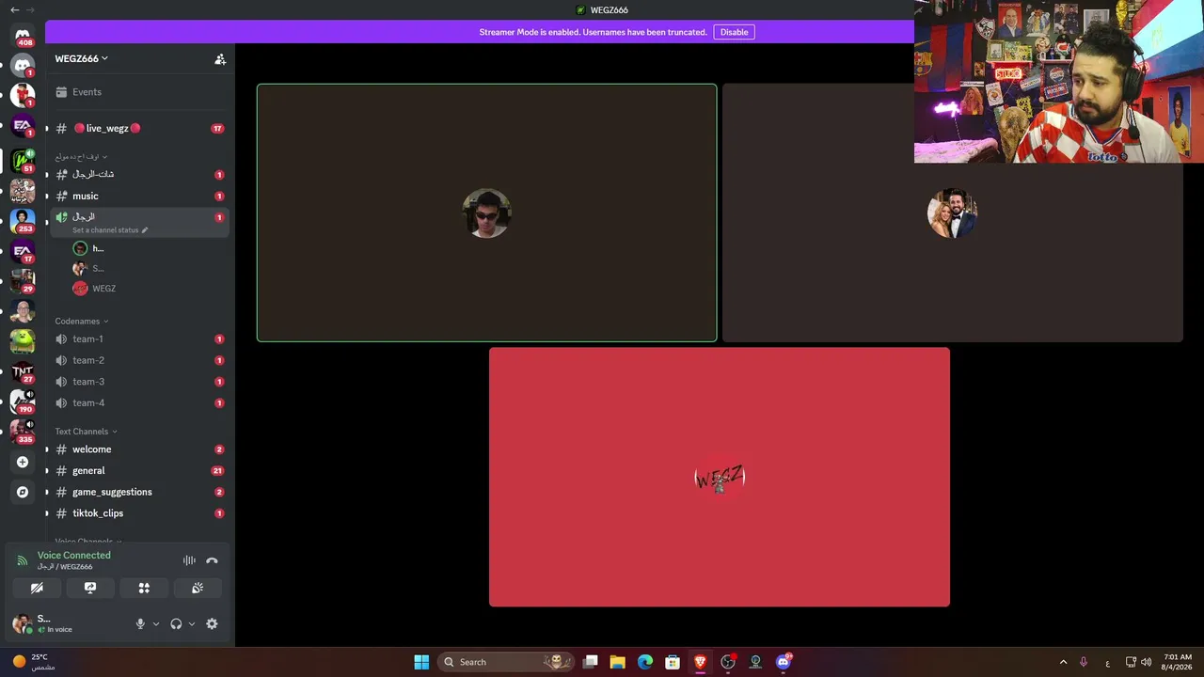Disconnect from voice with hang-up icon
This screenshot has width=1204, height=677.
click(212, 560)
